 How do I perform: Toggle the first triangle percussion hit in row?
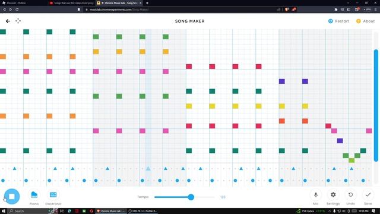tap(14, 168)
